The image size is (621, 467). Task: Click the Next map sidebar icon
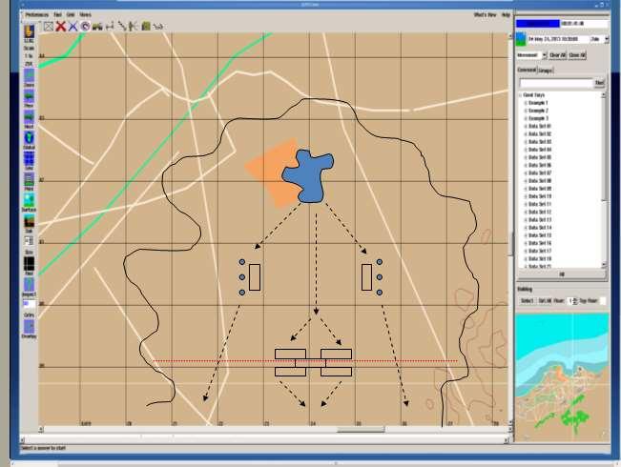(29, 117)
